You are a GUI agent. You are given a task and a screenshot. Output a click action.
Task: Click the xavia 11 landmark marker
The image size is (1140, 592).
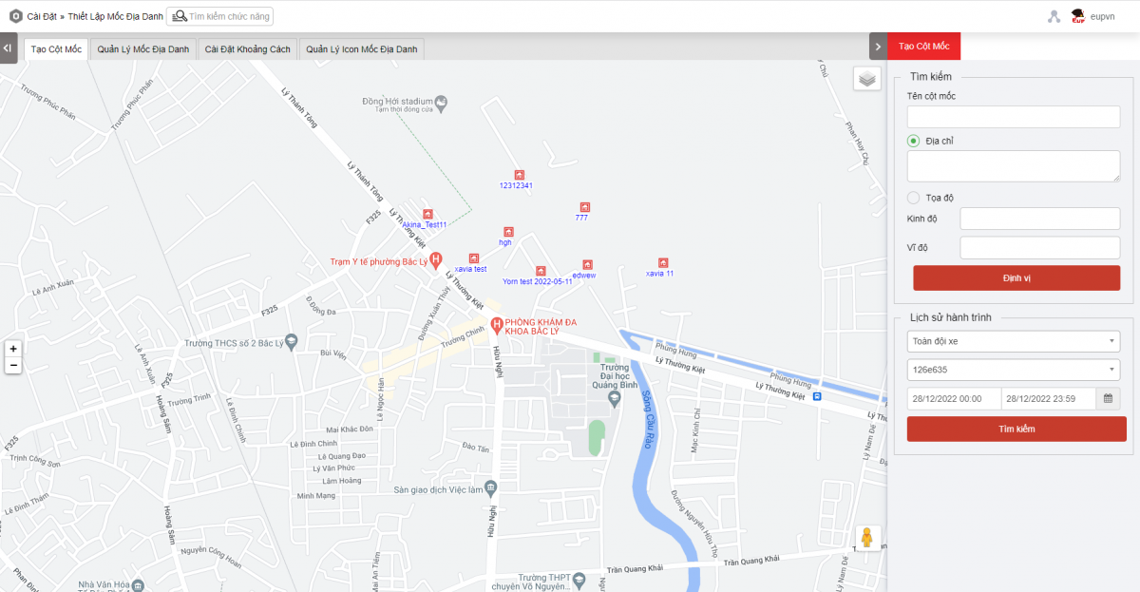pos(663,263)
